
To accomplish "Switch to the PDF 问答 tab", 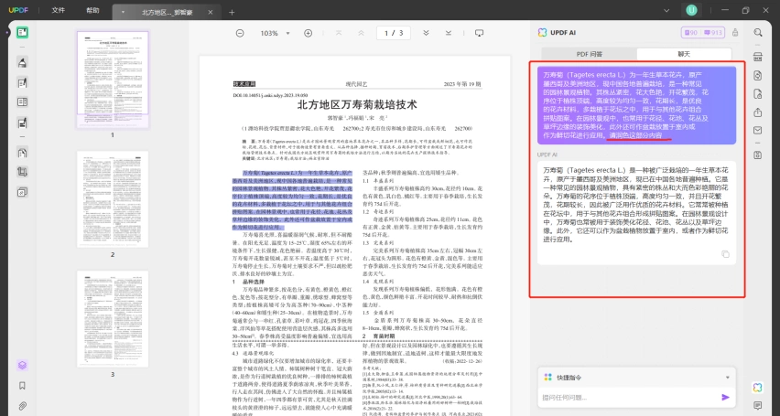I will [x=589, y=54].
